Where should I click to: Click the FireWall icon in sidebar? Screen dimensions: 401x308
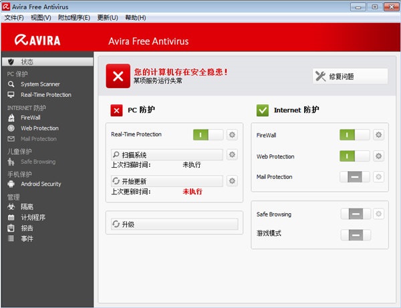11,118
